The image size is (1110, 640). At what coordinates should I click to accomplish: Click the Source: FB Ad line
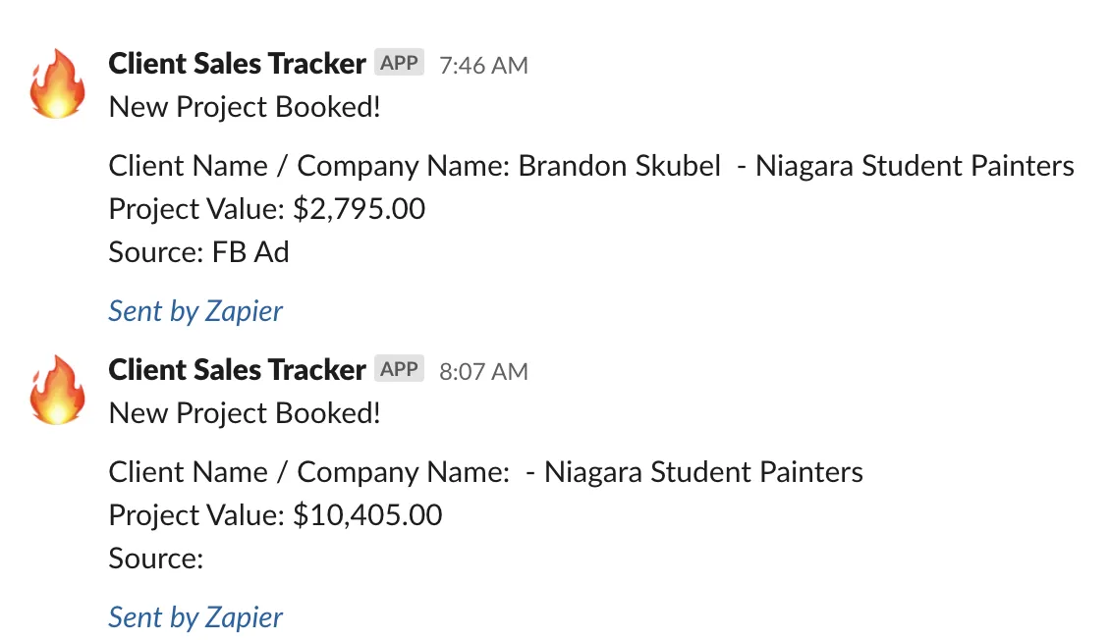coord(199,252)
